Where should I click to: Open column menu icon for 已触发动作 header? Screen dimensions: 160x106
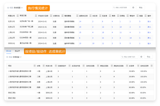point(69,66)
